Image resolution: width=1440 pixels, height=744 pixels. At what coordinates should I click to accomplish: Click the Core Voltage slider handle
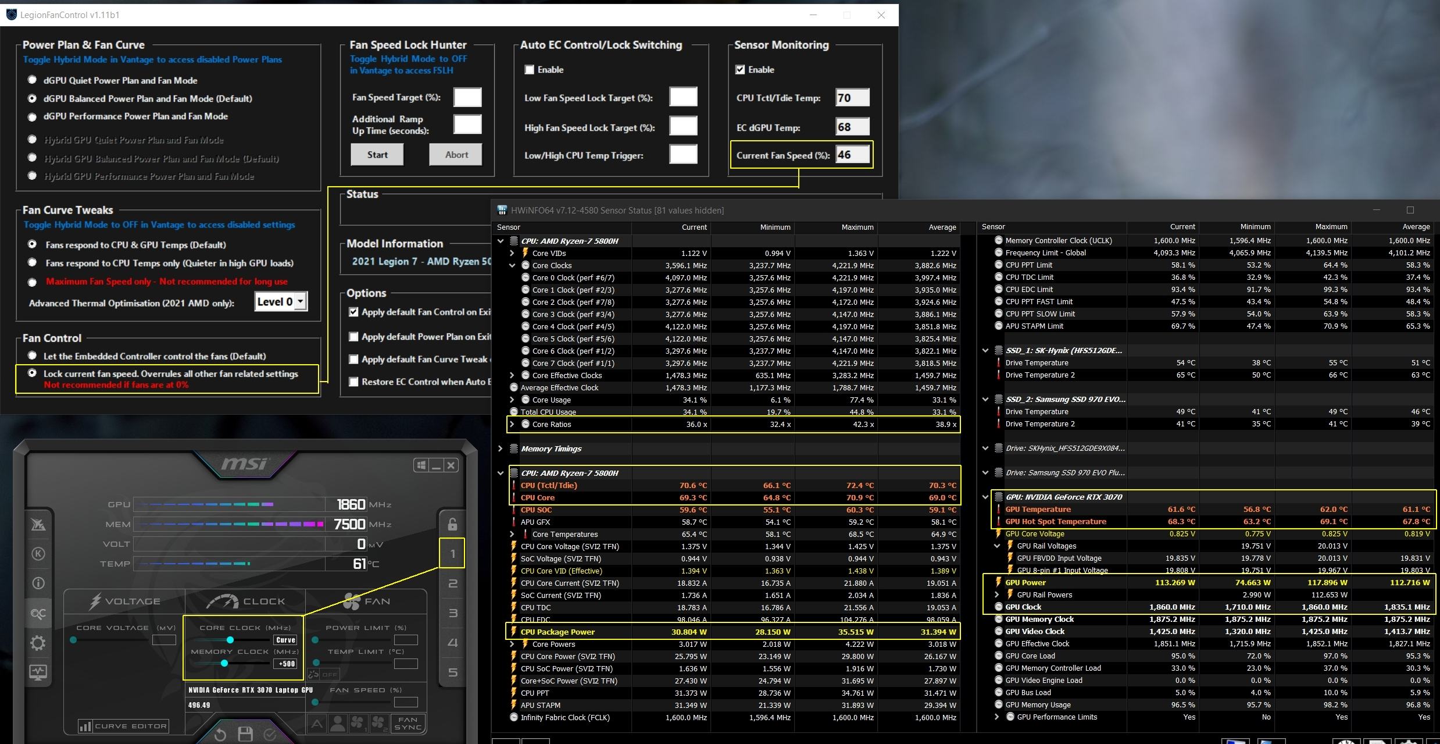pyautogui.click(x=73, y=640)
